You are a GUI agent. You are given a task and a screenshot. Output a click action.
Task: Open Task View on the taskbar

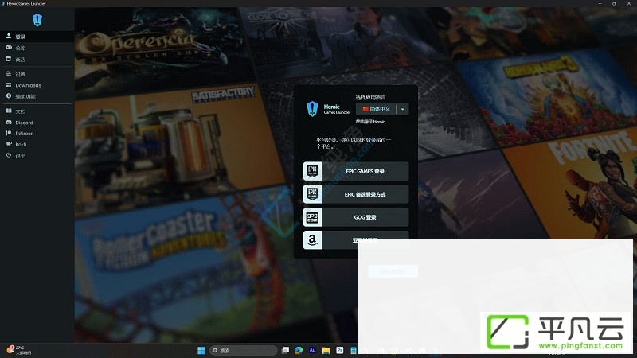285,350
